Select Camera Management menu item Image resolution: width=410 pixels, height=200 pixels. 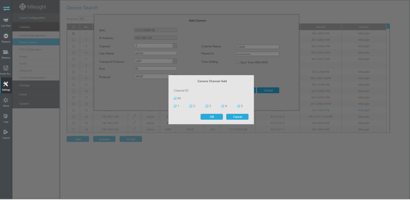click(x=36, y=35)
